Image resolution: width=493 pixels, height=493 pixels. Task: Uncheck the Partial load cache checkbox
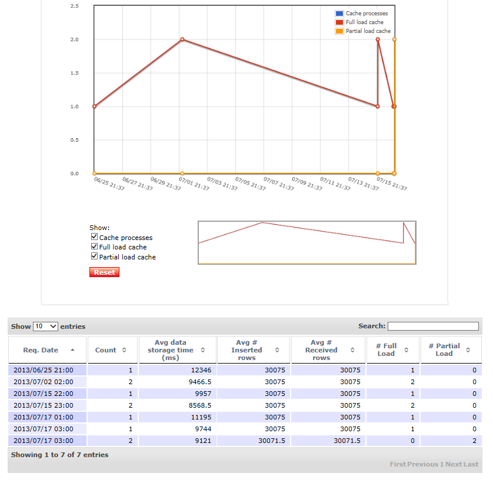click(x=94, y=256)
